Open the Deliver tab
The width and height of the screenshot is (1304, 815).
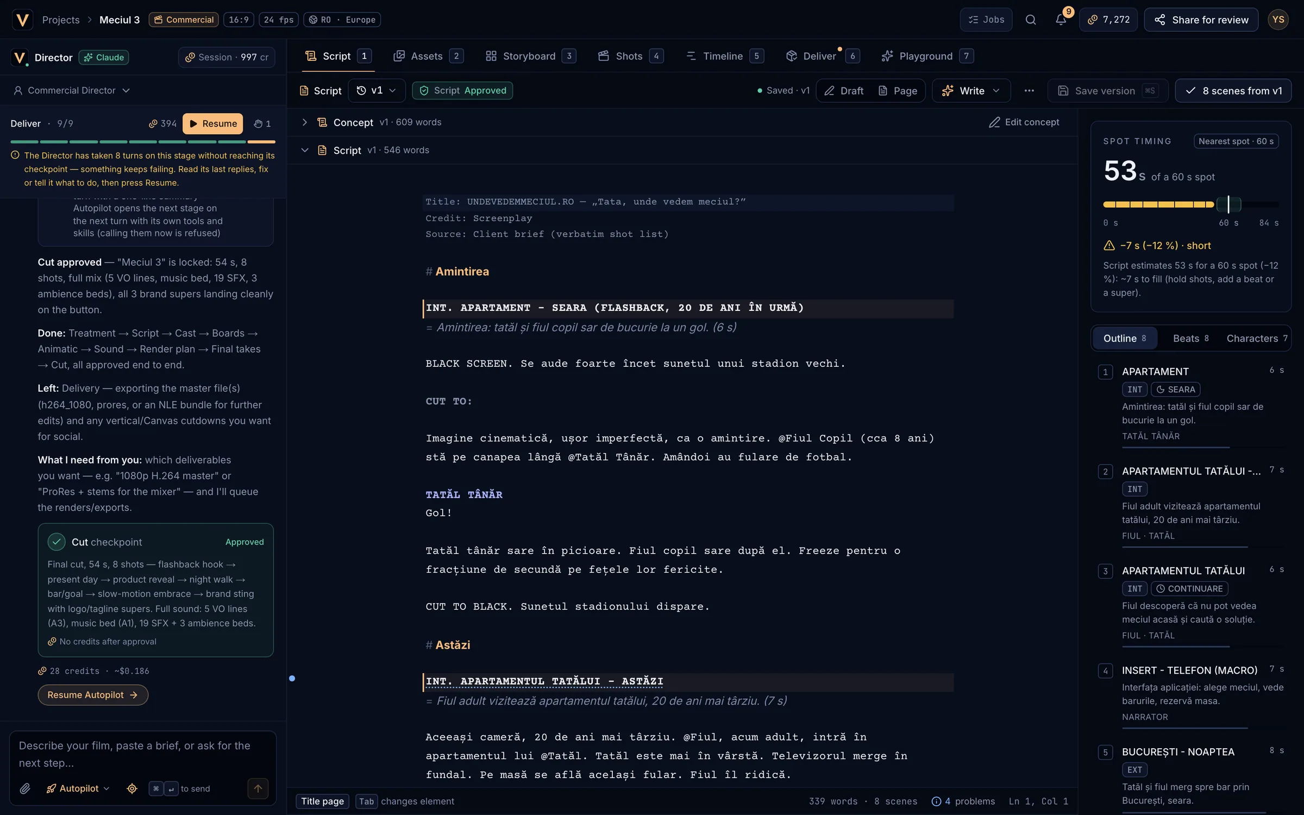click(x=822, y=56)
